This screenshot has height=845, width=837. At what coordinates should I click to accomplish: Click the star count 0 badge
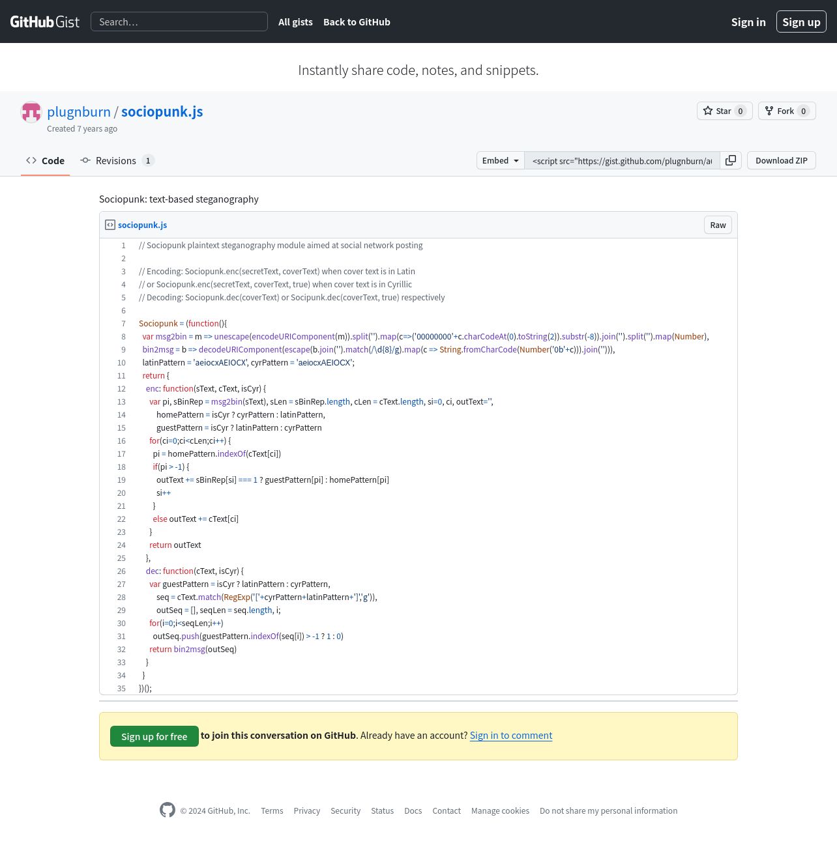(741, 111)
